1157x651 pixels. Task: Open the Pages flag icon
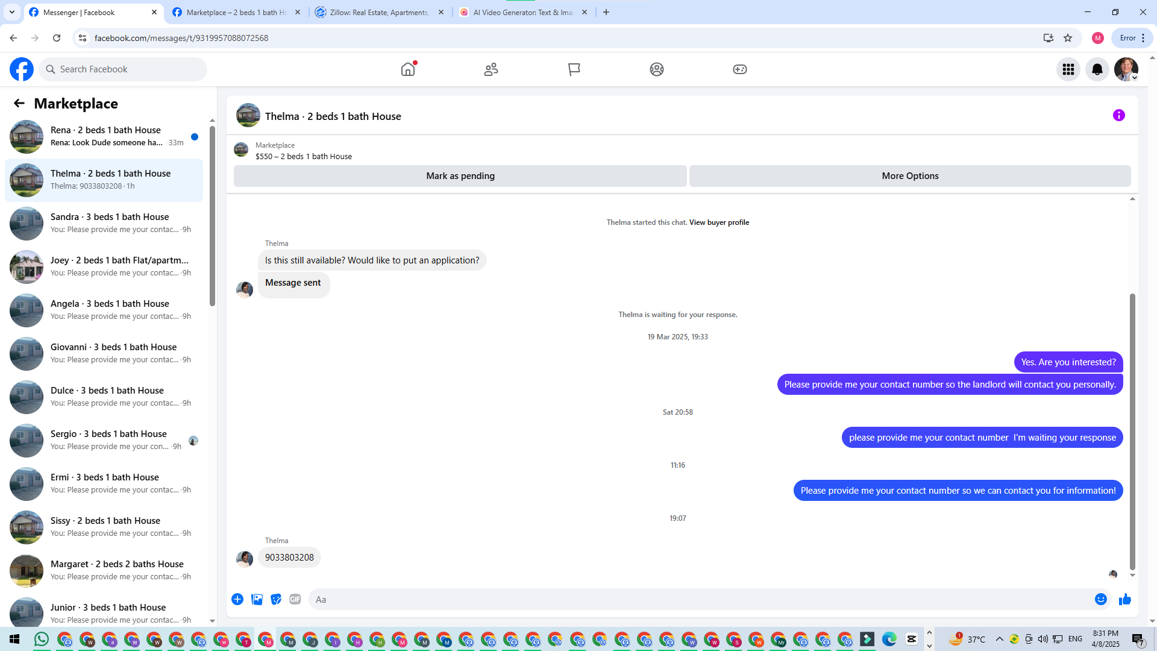coord(574,69)
